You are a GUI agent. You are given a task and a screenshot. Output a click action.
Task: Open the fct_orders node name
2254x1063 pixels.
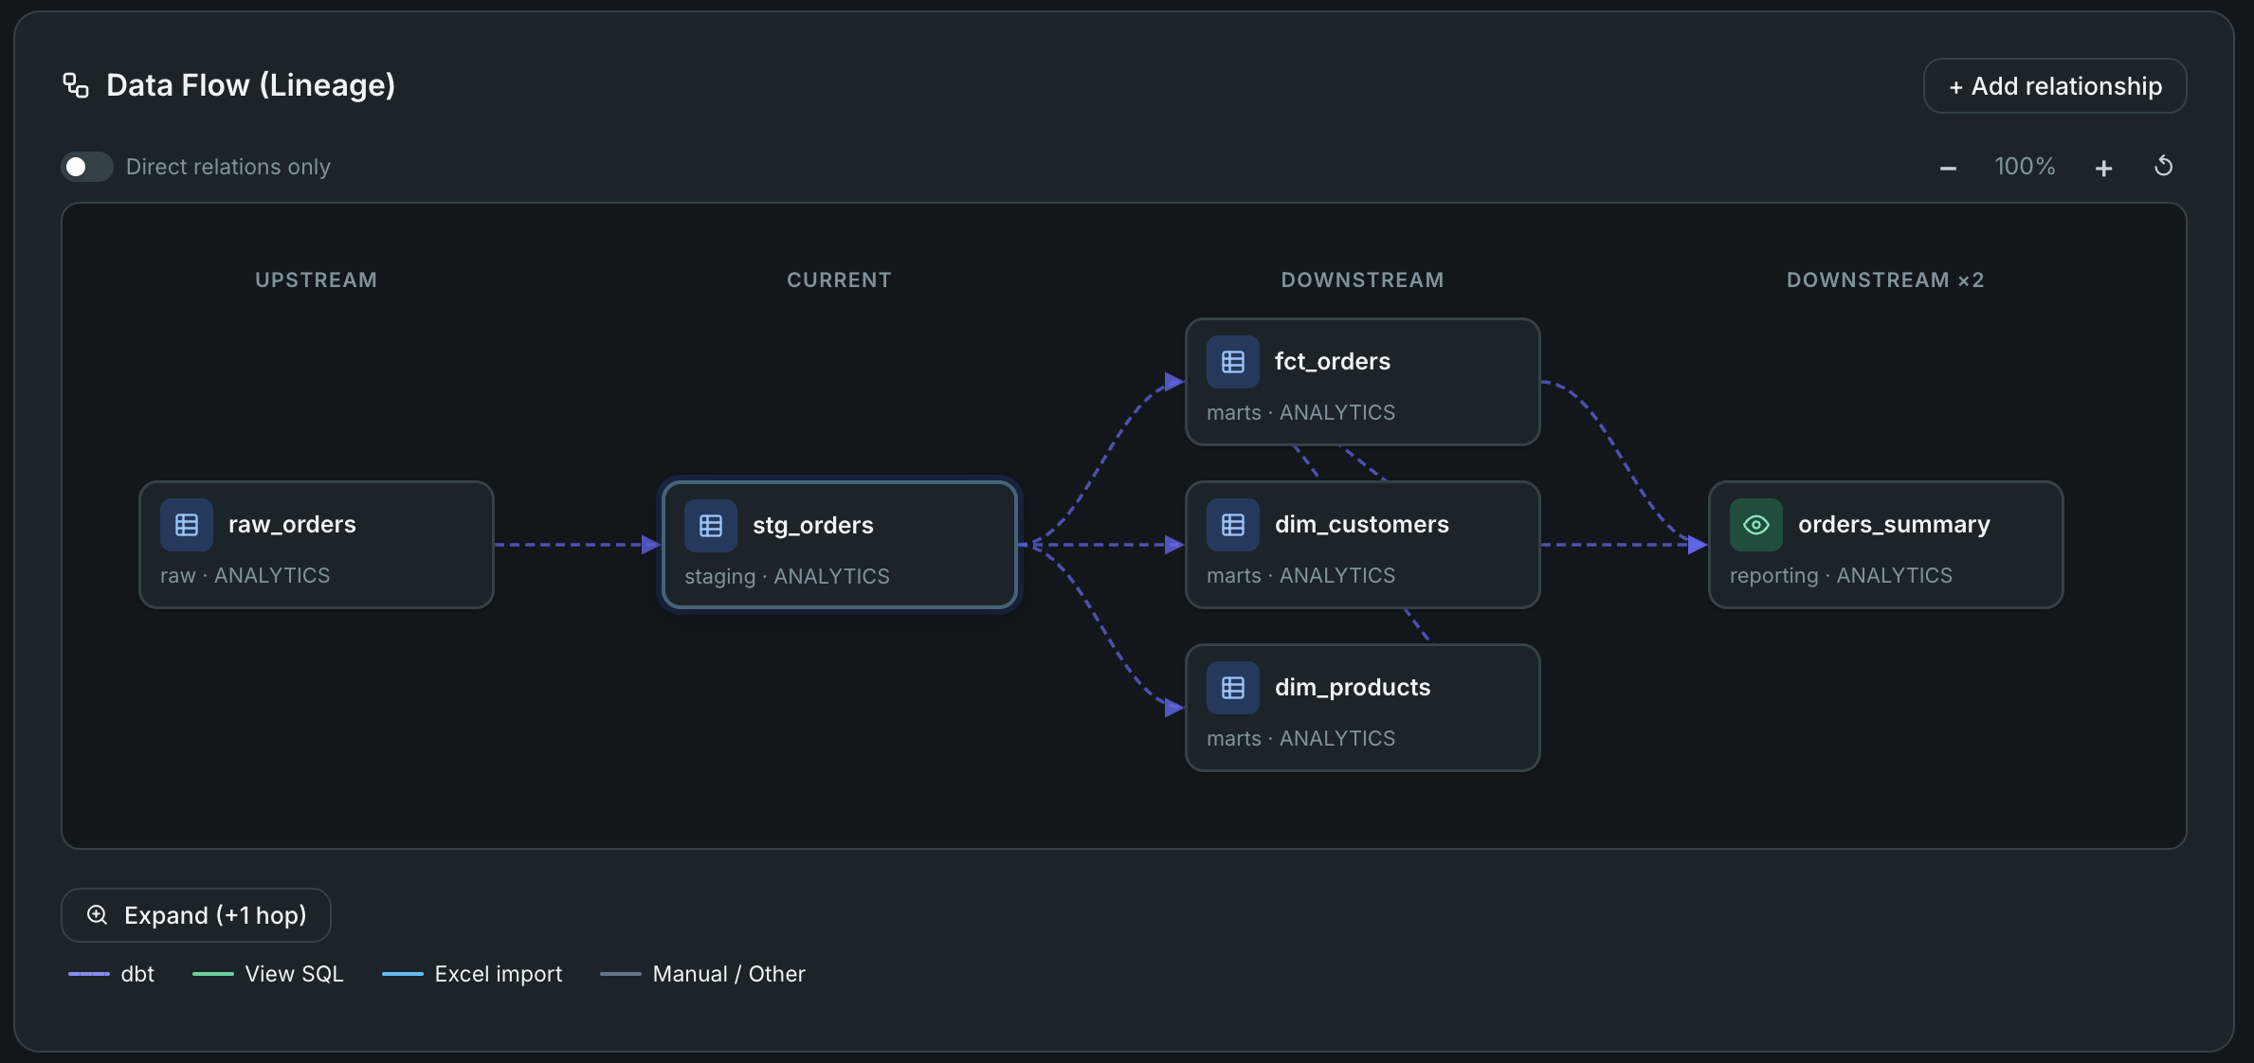1333,361
